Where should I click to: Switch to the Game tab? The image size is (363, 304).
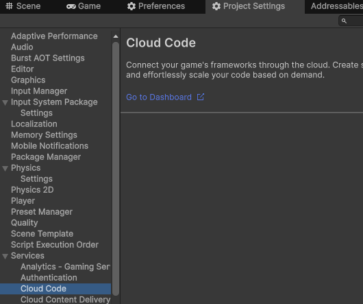point(84,6)
